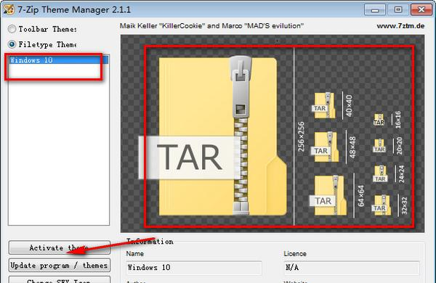Click the Change SFX Icon button

[x=60, y=279]
